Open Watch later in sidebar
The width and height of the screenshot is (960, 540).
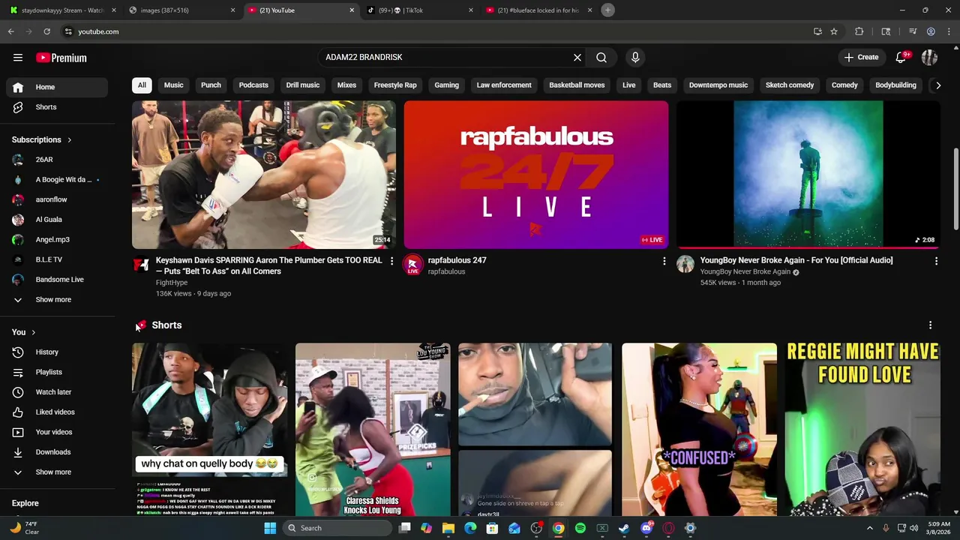pos(57,392)
